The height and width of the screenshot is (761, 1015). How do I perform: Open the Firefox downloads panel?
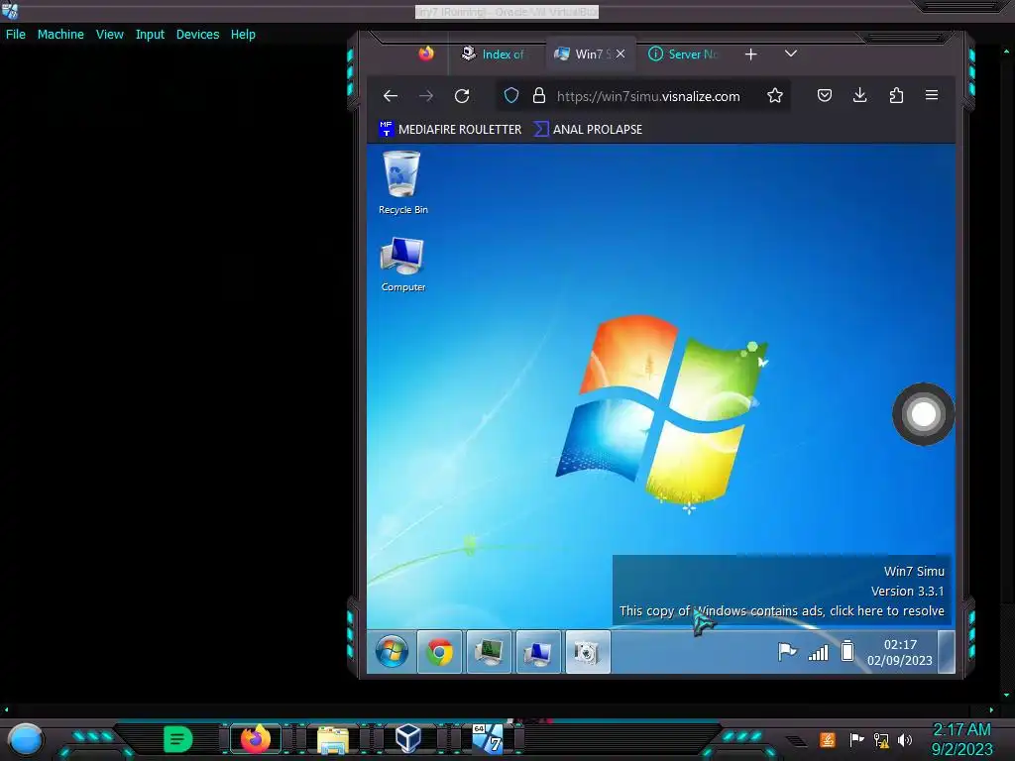coord(859,96)
